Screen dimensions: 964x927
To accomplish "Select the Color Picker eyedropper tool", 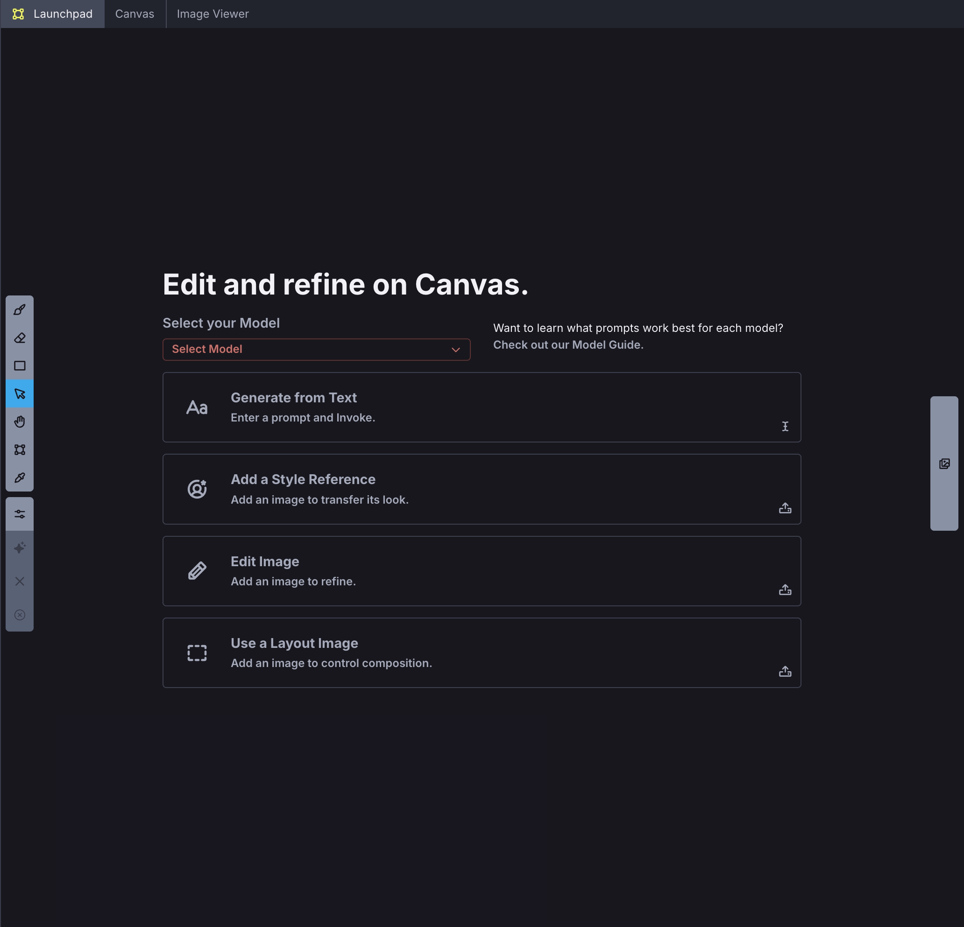I will [20, 478].
